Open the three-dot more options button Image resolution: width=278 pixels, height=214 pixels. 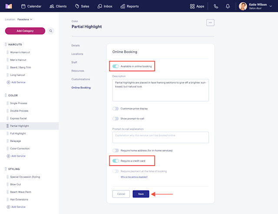(x=210, y=23)
